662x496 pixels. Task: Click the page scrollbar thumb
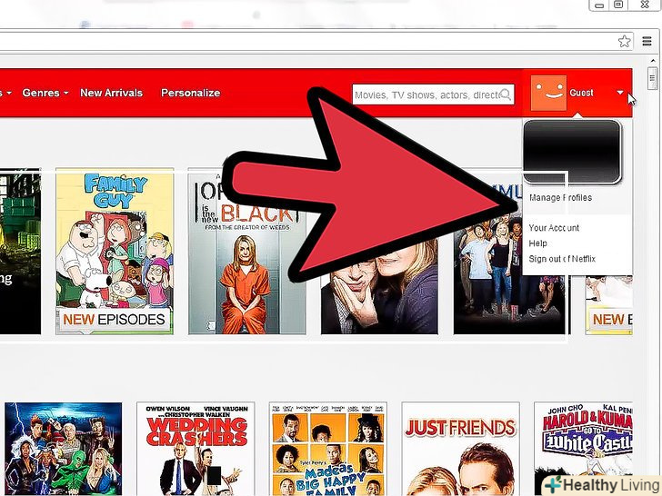(652, 78)
